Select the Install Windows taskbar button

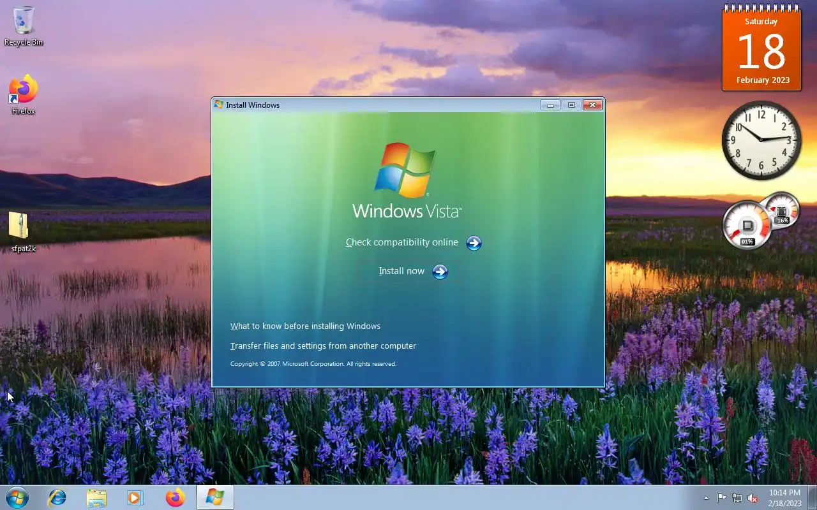point(214,498)
